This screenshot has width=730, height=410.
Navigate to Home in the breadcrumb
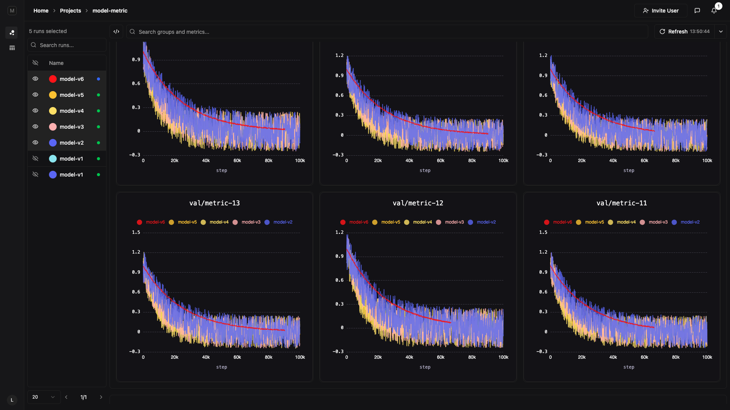[x=41, y=11]
